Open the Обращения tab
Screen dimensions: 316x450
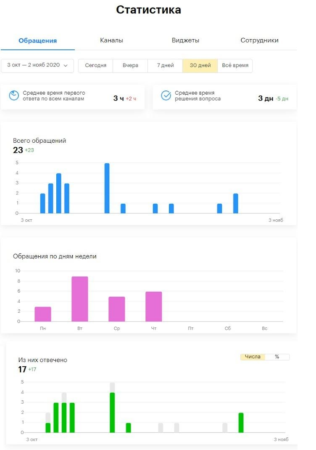pos(37,40)
